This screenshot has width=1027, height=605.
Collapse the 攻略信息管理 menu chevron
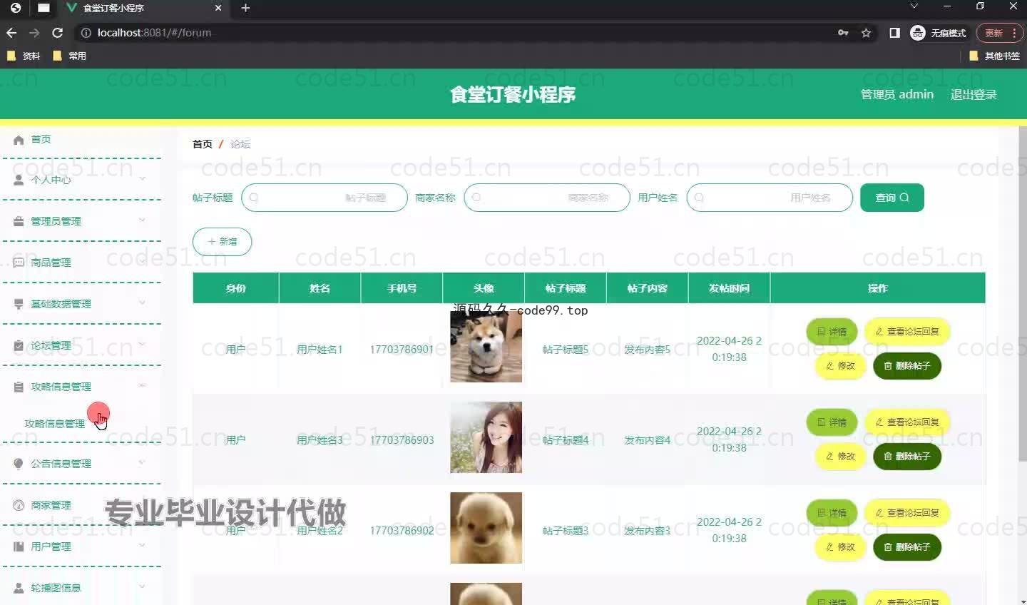point(142,385)
